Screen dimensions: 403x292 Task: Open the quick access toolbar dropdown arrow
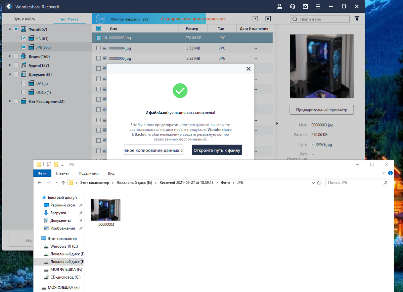62,165
